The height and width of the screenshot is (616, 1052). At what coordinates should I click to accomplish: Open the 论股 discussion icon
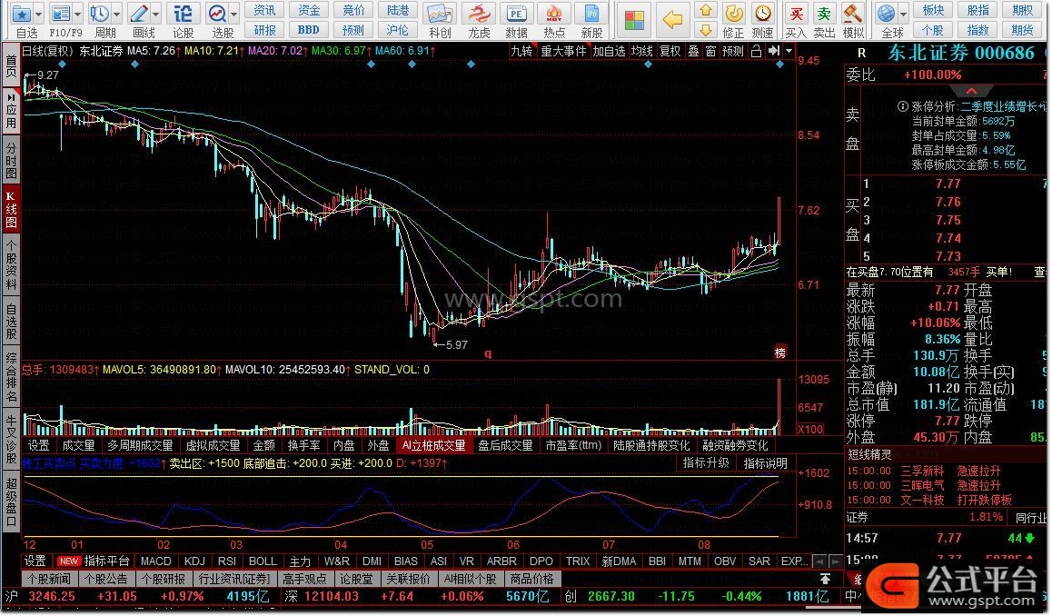183,14
